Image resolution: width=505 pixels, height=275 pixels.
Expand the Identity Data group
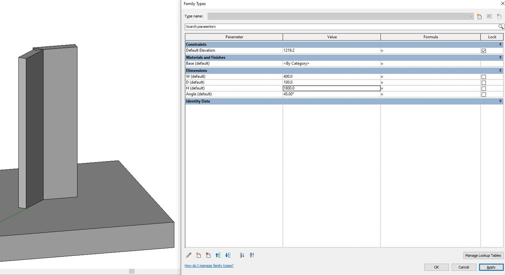500,101
